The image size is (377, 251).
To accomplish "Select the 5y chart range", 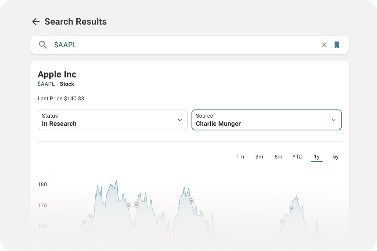I will (x=336, y=157).
